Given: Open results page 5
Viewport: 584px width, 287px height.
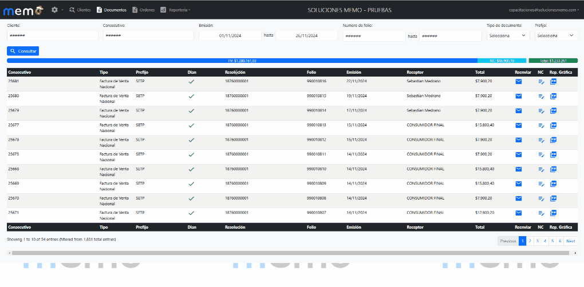Looking at the screenshot, I should click(553, 241).
